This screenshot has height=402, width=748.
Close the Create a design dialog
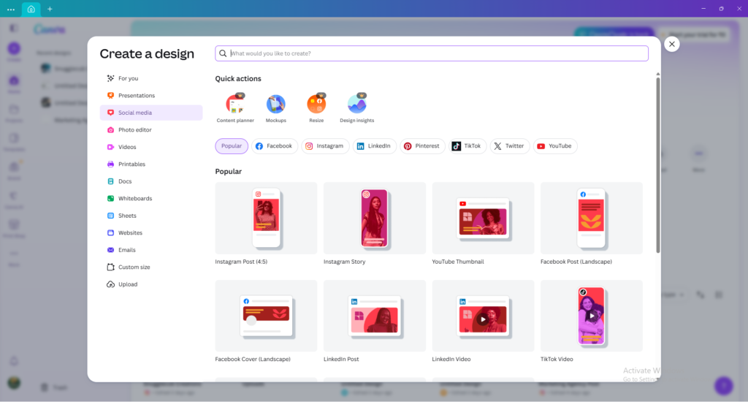pyautogui.click(x=672, y=45)
